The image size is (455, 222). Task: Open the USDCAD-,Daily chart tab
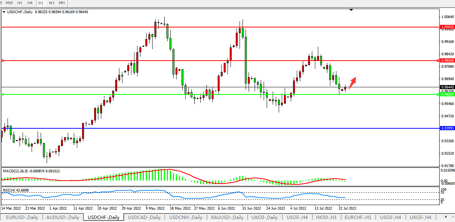coord(144,217)
